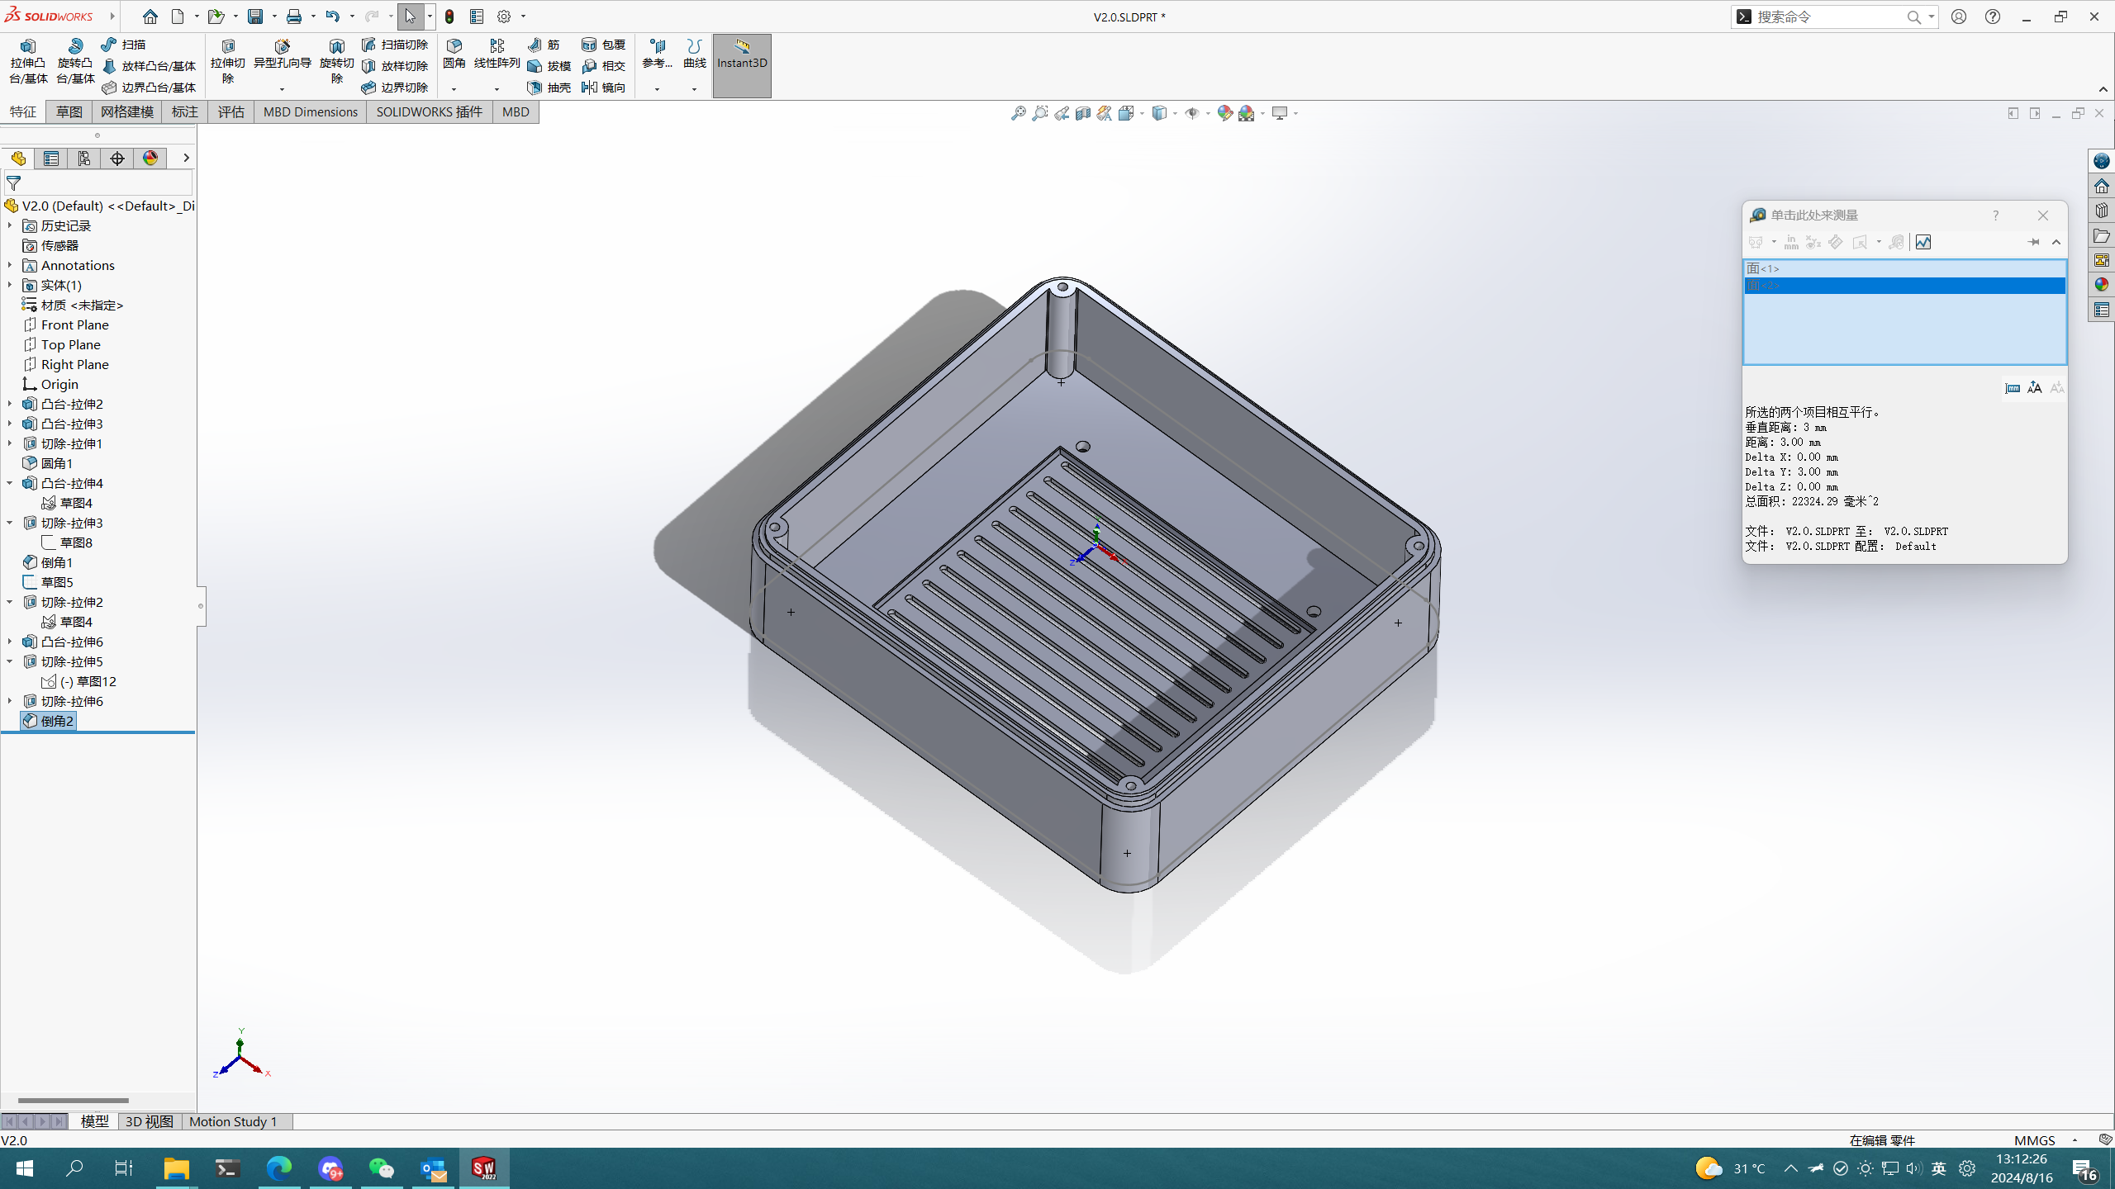Click the Motion Study 1 bottom tab
The height and width of the screenshot is (1189, 2115).
pyautogui.click(x=233, y=1121)
